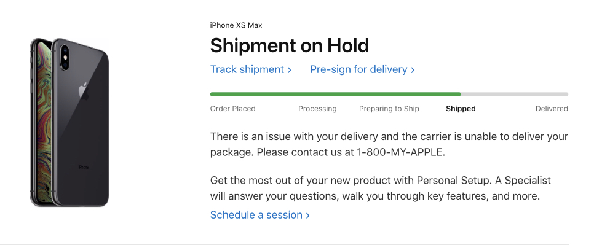Open Schedule a session link
Viewport: 602px width, 245px height.
[260, 215]
